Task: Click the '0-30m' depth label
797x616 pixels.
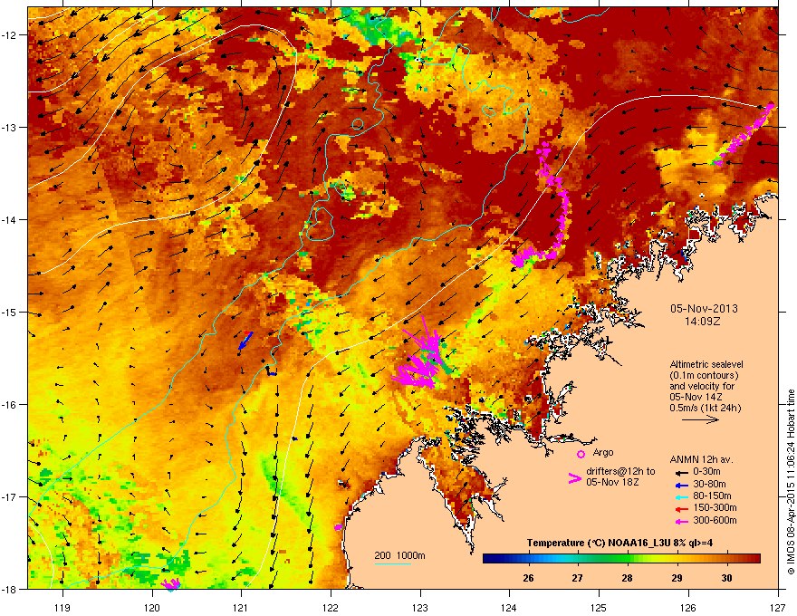Action: tap(706, 472)
